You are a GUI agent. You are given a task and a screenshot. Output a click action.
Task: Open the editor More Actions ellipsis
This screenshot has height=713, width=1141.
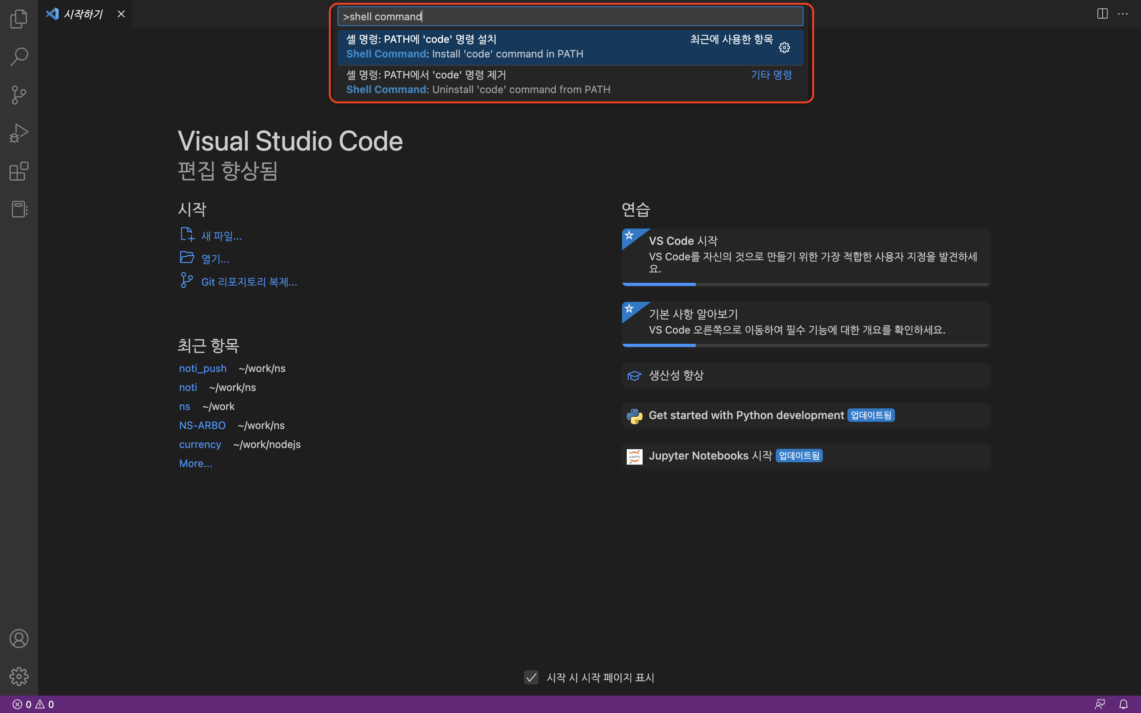[1123, 14]
